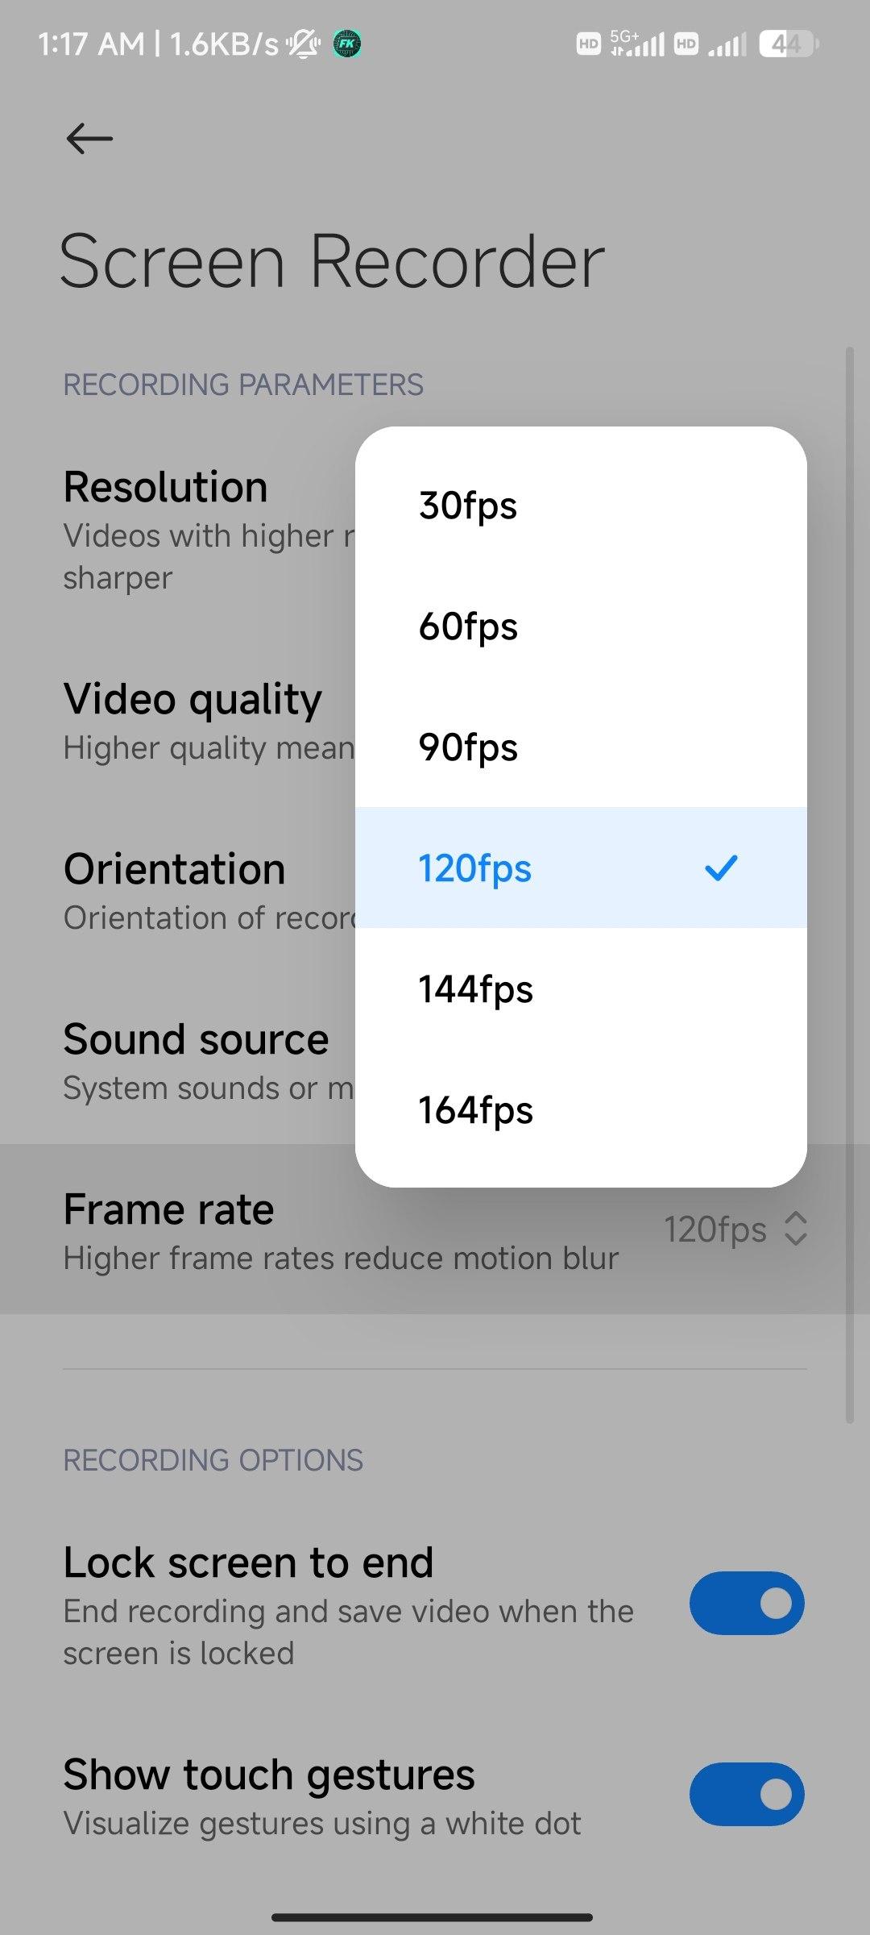
Task: Choose the 164fps option
Action: point(580,1110)
